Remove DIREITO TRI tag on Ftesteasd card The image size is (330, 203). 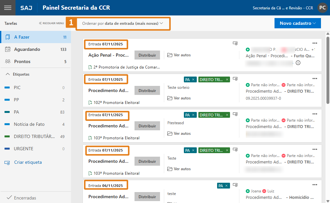pos(227,115)
